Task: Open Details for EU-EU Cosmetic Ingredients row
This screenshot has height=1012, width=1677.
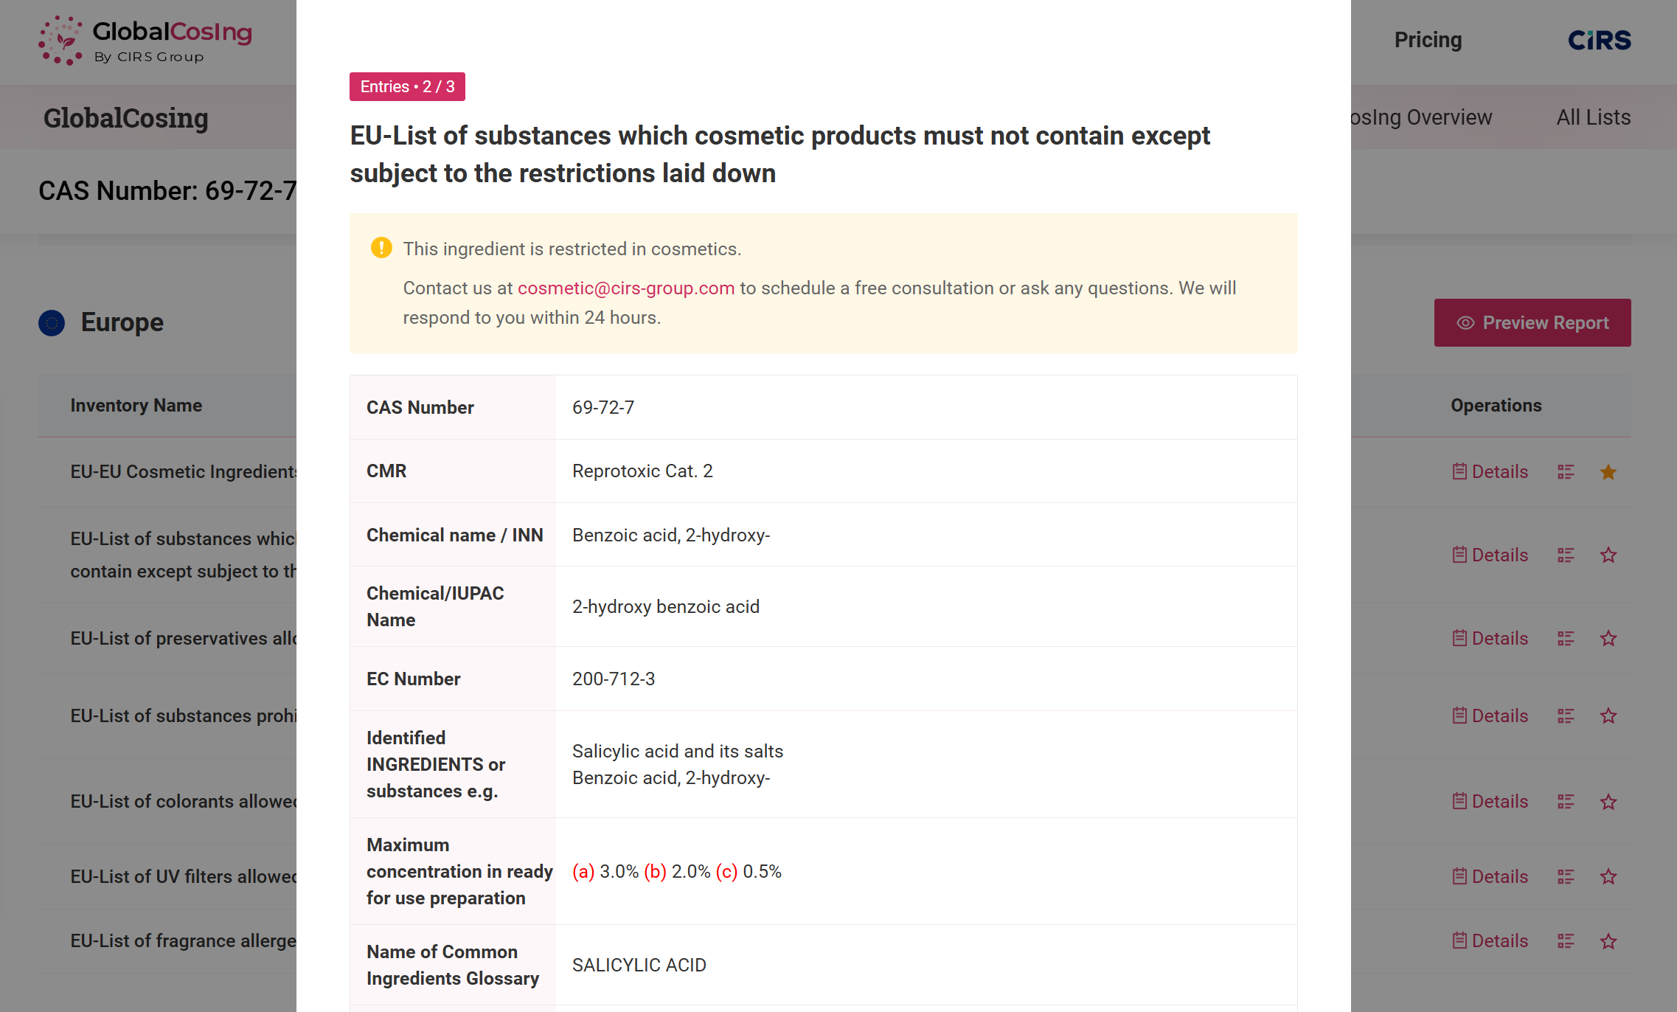Action: pyautogui.click(x=1490, y=472)
